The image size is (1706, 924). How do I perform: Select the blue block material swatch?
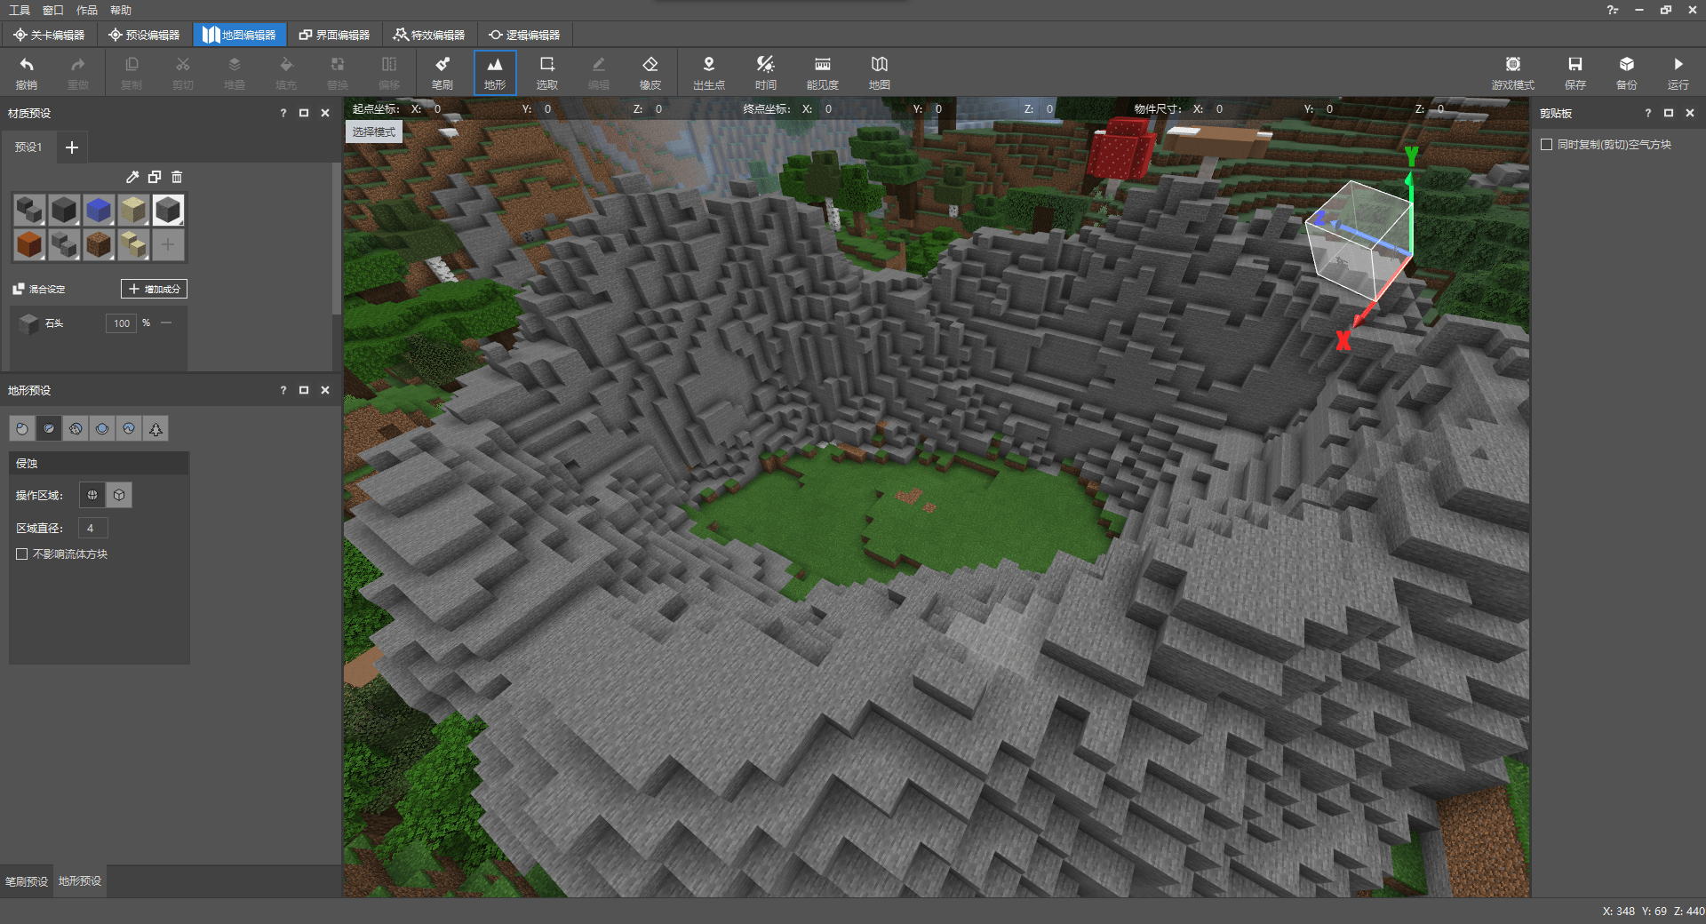99,211
